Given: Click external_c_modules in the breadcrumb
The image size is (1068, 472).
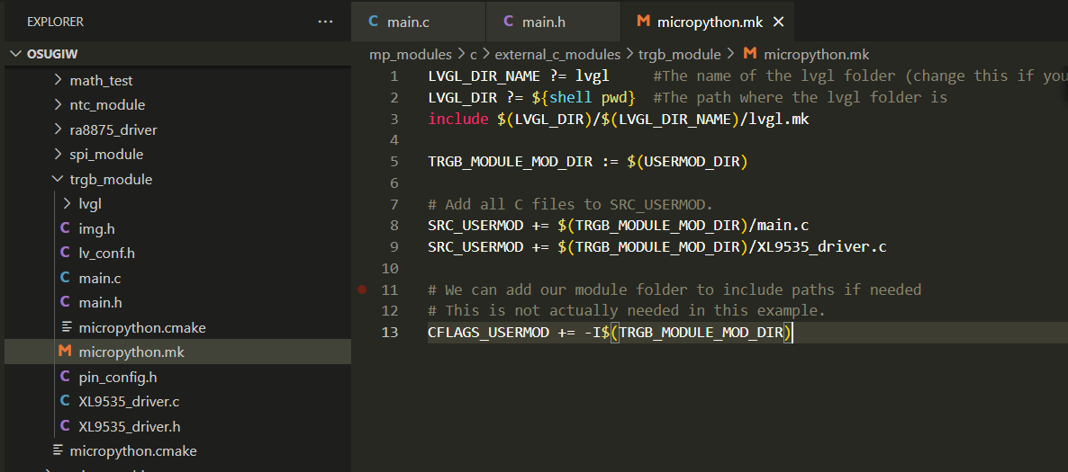Looking at the screenshot, I should click(x=557, y=55).
